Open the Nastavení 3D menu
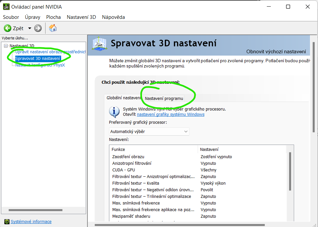This screenshot has height=227, width=318. tap(81, 17)
